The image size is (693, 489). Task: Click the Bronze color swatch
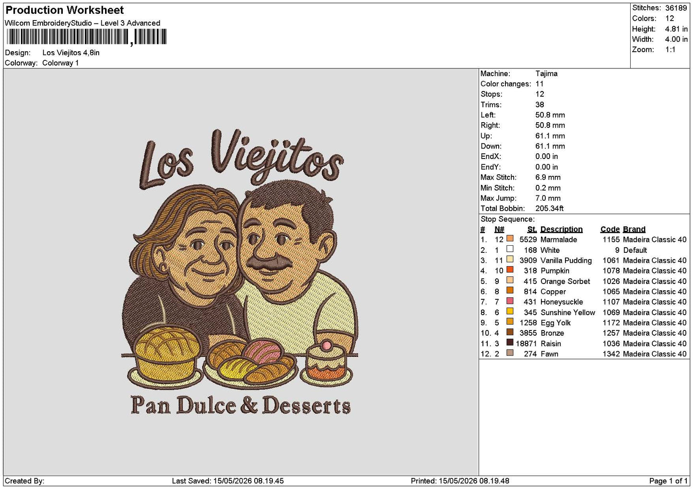(x=510, y=332)
